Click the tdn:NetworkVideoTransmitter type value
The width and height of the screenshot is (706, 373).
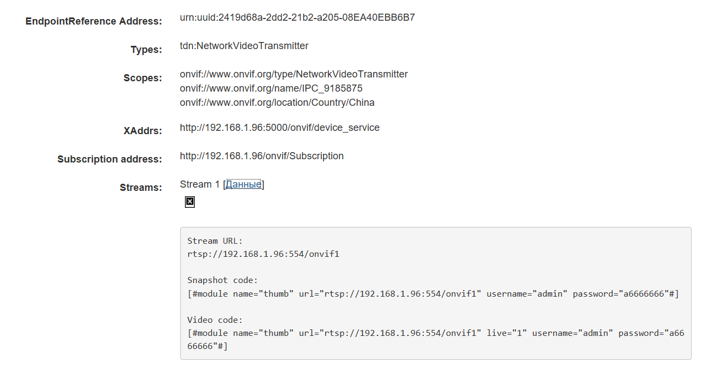click(244, 46)
